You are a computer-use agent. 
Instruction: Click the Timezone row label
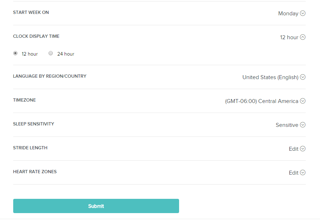(x=24, y=100)
